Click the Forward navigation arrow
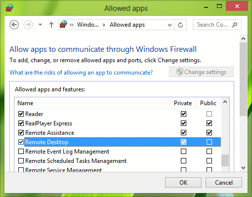The image size is (252, 197). pos(28,25)
